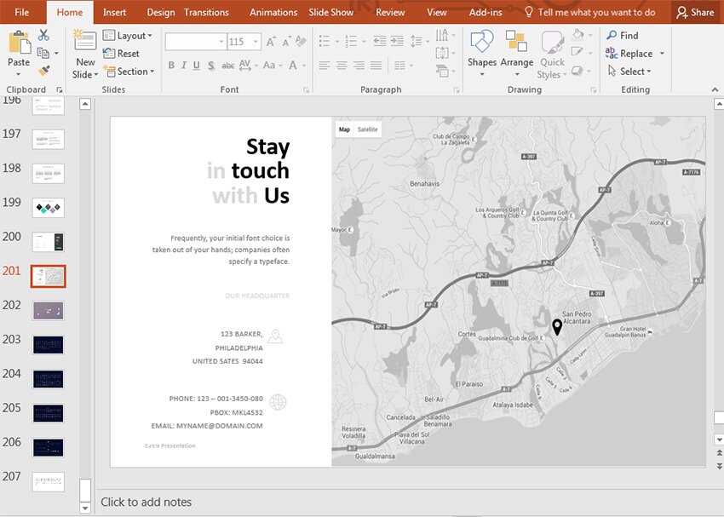Click to add notes field
The width and height of the screenshot is (724, 517).
(x=147, y=503)
